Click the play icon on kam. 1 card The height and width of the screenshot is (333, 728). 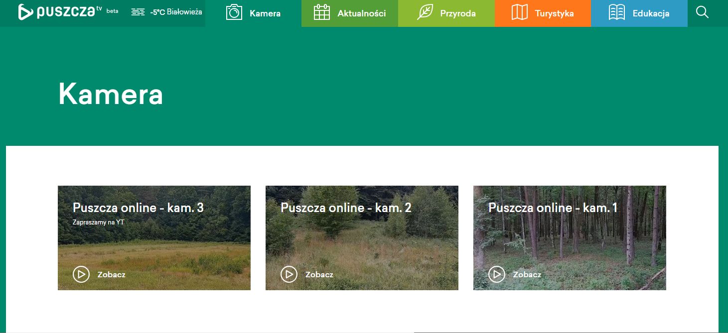(x=497, y=274)
